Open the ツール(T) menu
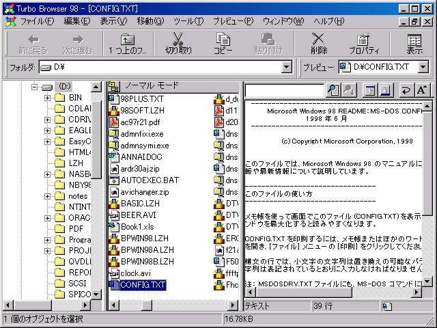Image resolution: width=437 pixels, height=328 pixels. click(x=188, y=21)
